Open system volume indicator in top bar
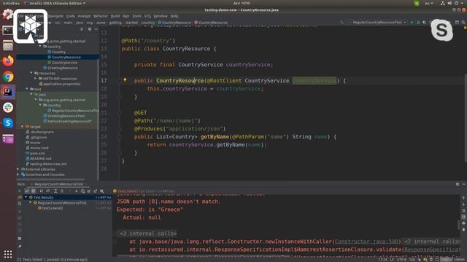The image size is (467, 262). [449, 3]
